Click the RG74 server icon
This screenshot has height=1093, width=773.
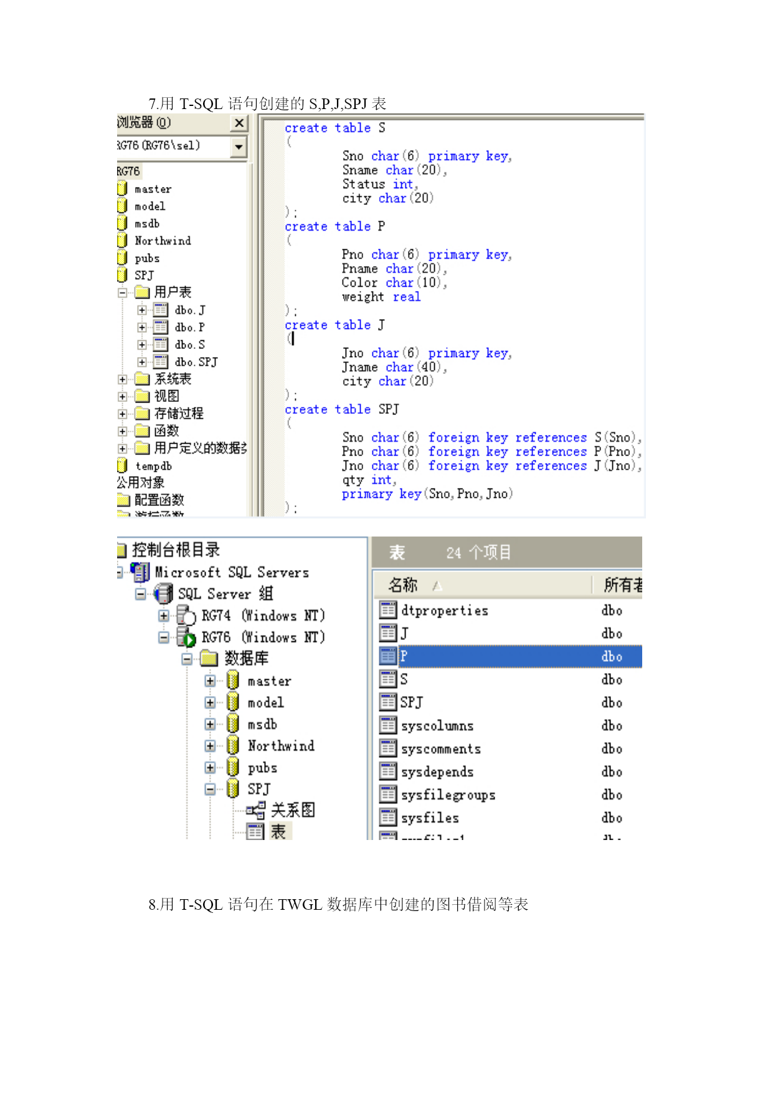(186, 616)
